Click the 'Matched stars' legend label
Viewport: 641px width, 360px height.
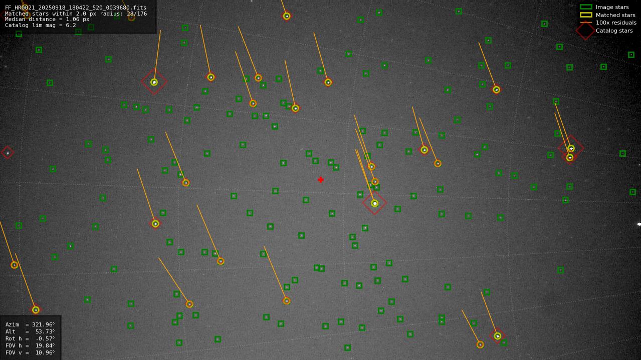[615, 15]
